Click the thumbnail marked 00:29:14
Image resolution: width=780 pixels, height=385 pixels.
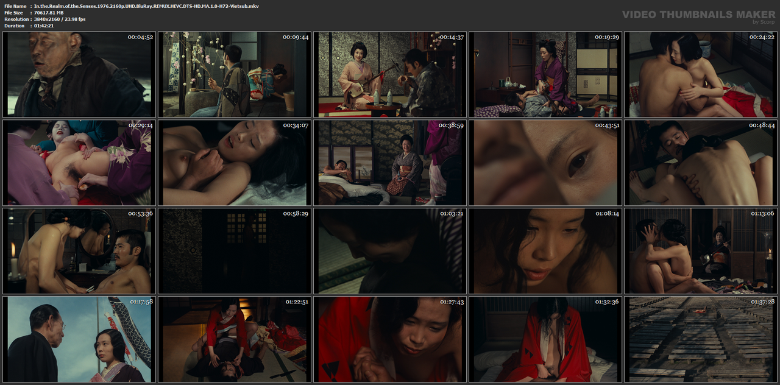pos(79,163)
